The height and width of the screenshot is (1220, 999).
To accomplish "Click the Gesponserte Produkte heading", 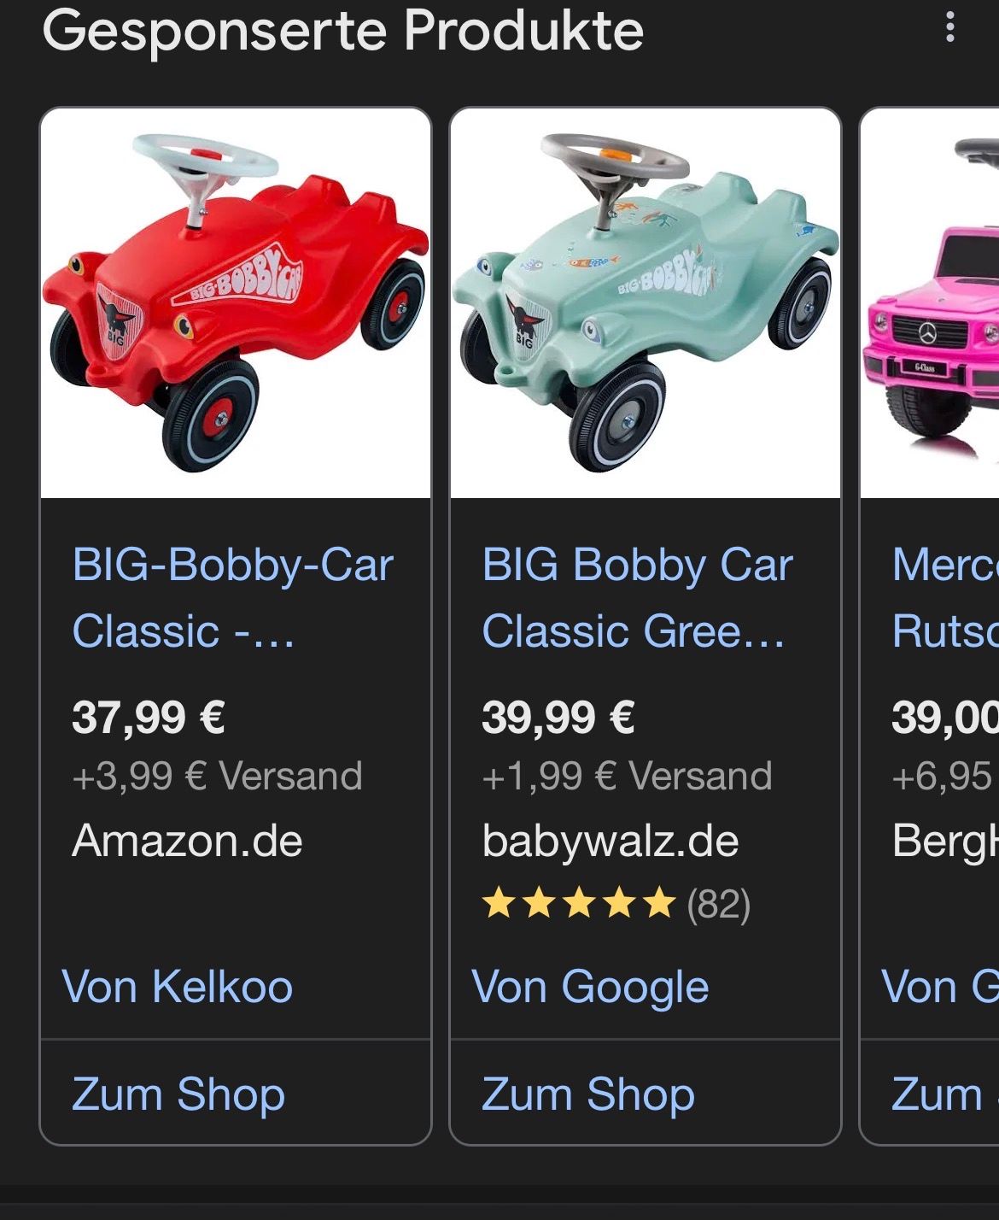I will tap(343, 31).
